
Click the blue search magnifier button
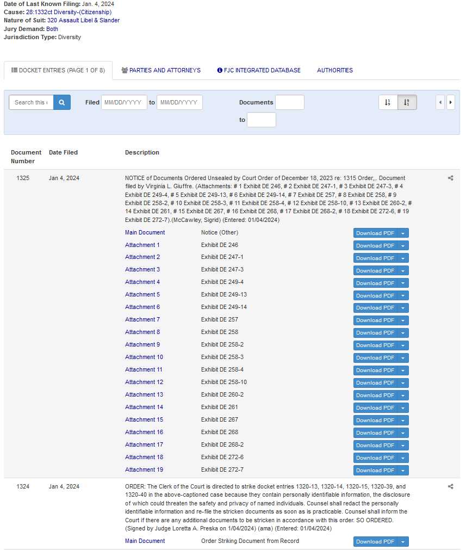61,102
